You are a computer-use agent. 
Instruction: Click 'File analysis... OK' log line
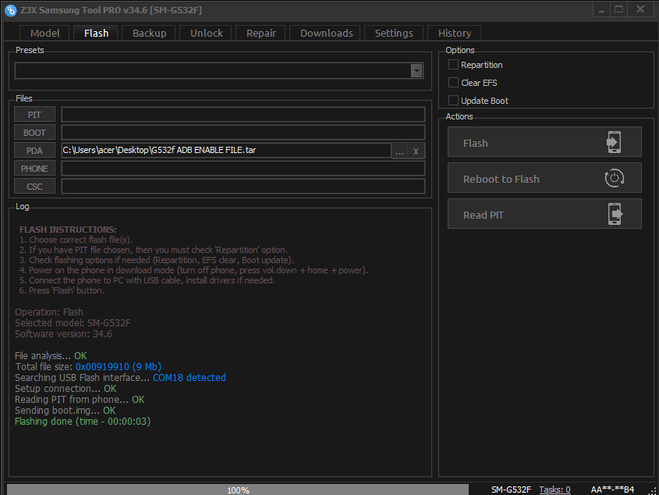pos(51,356)
